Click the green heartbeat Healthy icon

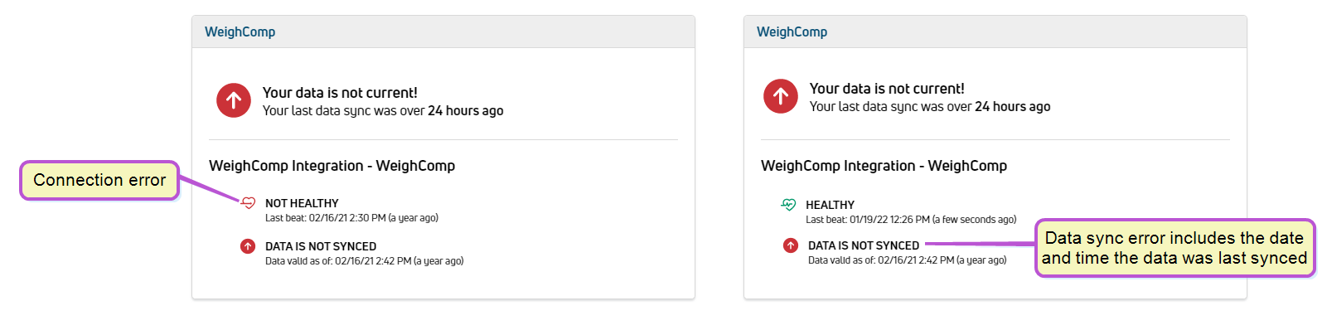788,205
